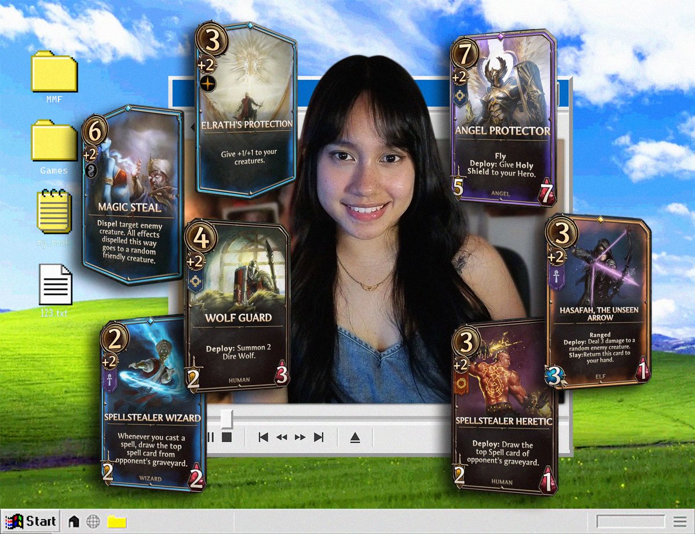Skip to next track in media player

click(x=319, y=437)
